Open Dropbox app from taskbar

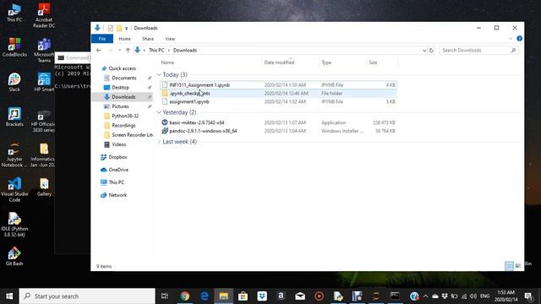click(x=262, y=296)
